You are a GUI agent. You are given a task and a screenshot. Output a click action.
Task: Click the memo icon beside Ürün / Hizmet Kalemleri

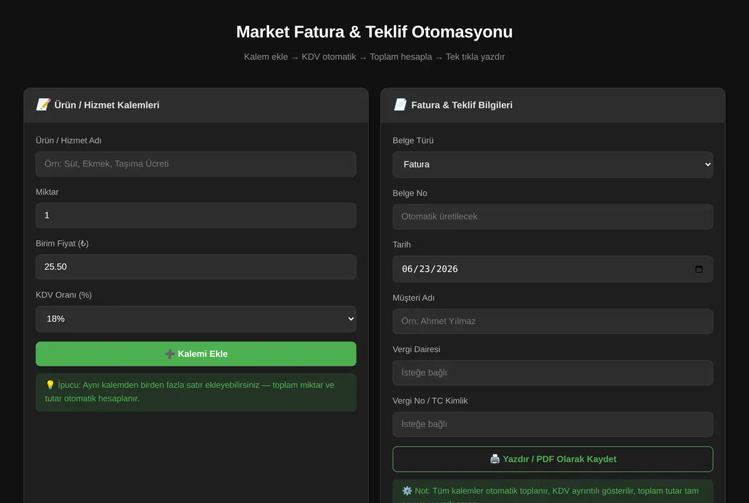(x=43, y=105)
